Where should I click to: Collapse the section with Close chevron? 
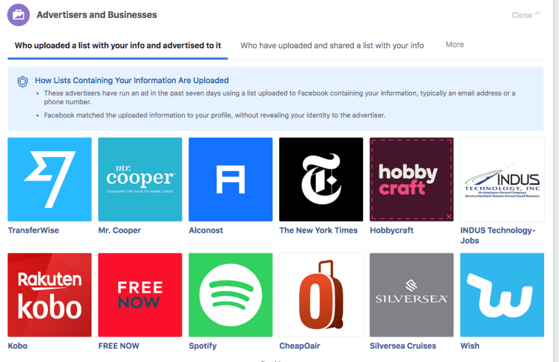[526, 15]
